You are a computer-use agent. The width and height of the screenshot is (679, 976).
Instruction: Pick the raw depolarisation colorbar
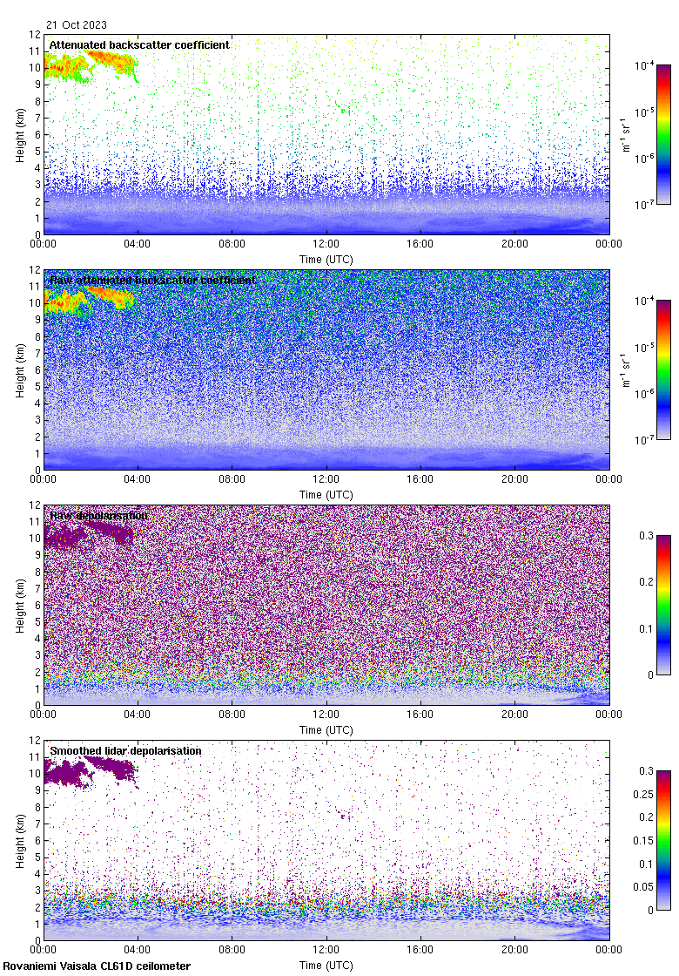coord(663,605)
